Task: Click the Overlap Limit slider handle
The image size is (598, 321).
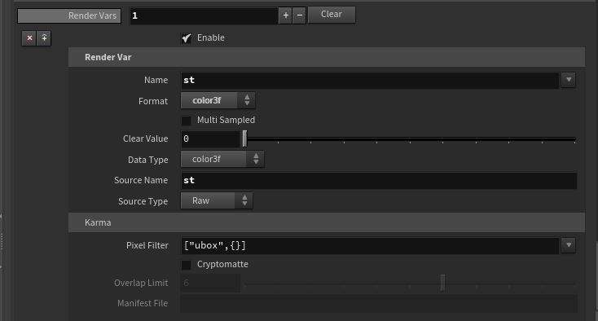Action: (442, 283)
